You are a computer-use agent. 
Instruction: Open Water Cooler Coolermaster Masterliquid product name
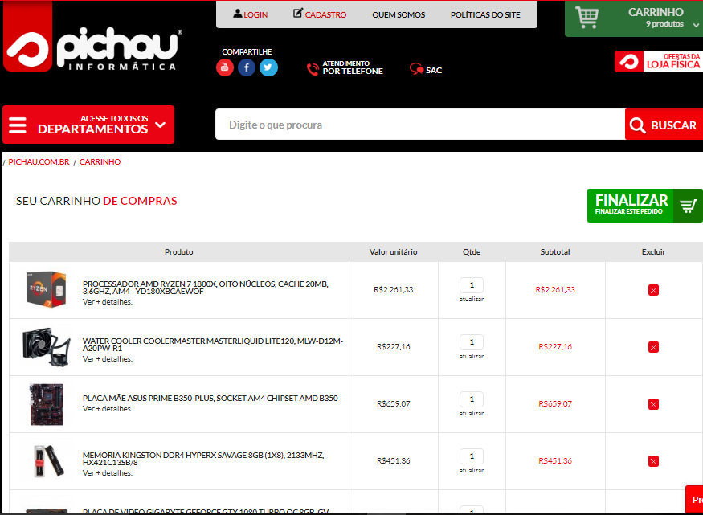point(213,345)
